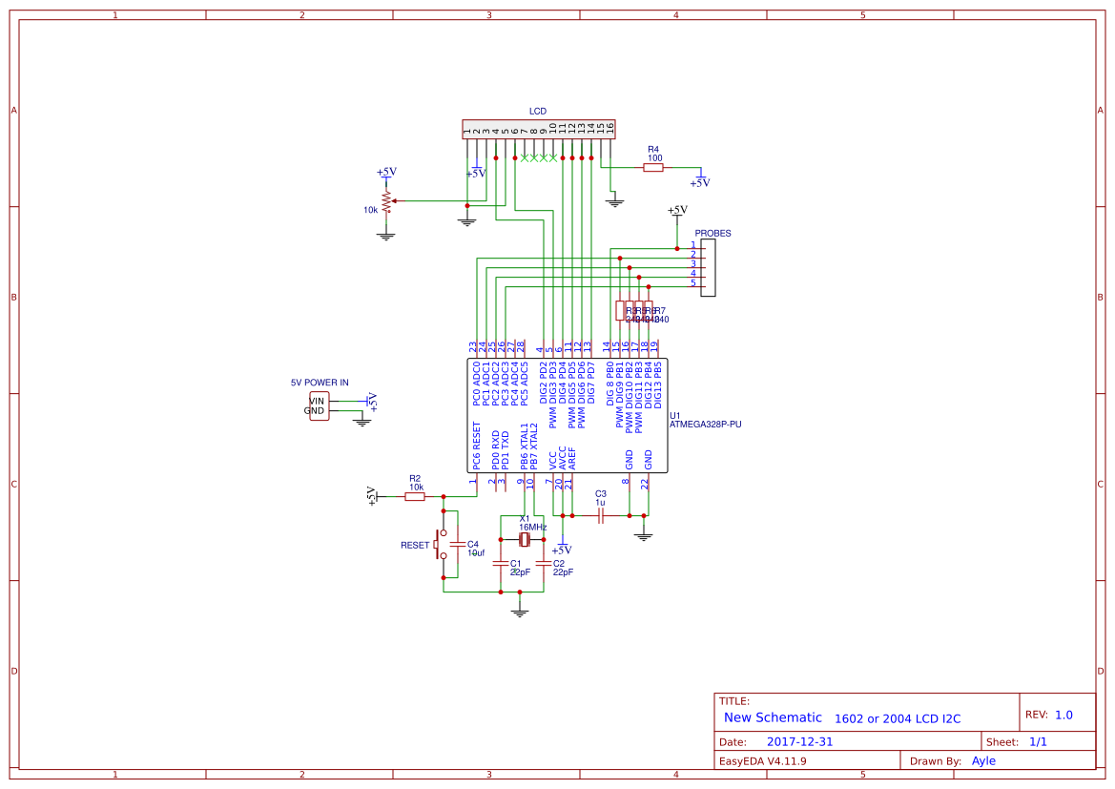
Task: Click the C2 22pF capacitor
Action: [x=544, y=564]
